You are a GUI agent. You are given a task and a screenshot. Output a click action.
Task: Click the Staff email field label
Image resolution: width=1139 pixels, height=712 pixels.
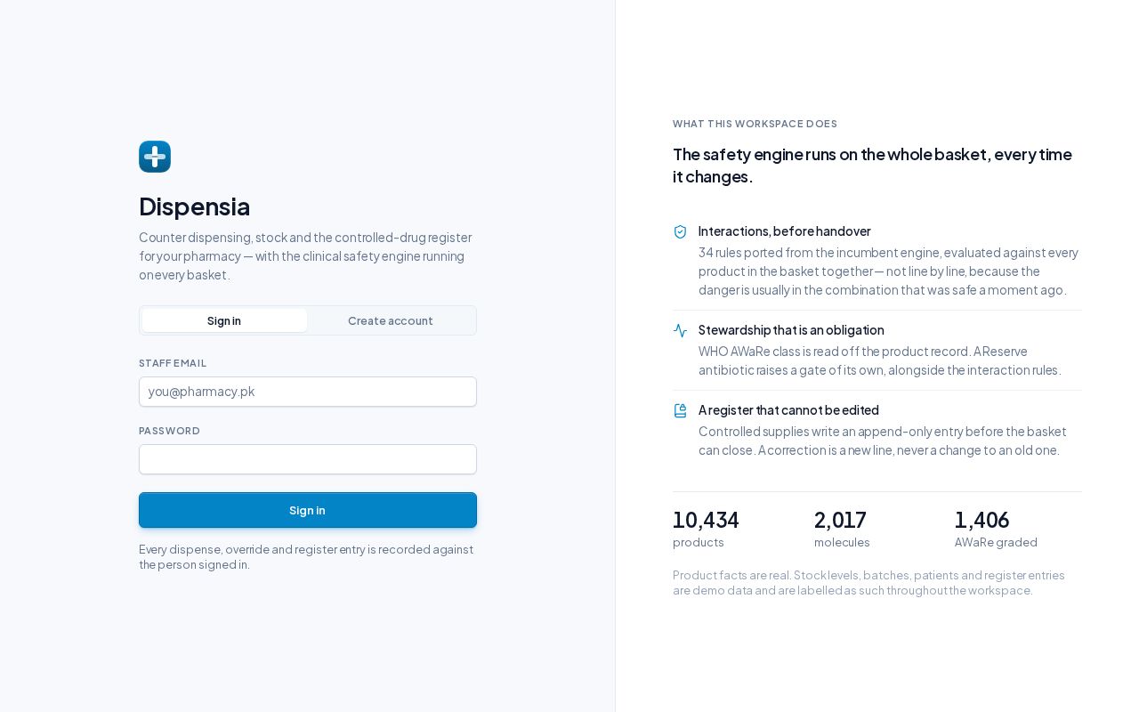click(173, 363)
